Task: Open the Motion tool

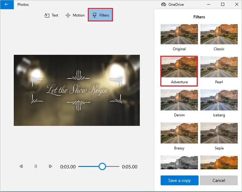Action: coord(75,15)
